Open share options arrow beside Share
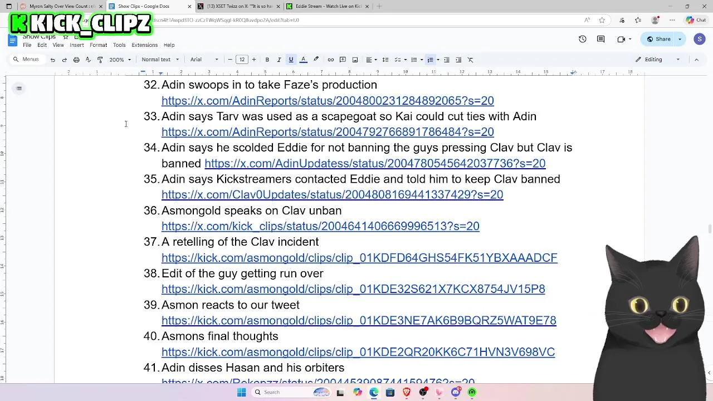This screenshot has height=401, width=713. (x=680, y=39)
